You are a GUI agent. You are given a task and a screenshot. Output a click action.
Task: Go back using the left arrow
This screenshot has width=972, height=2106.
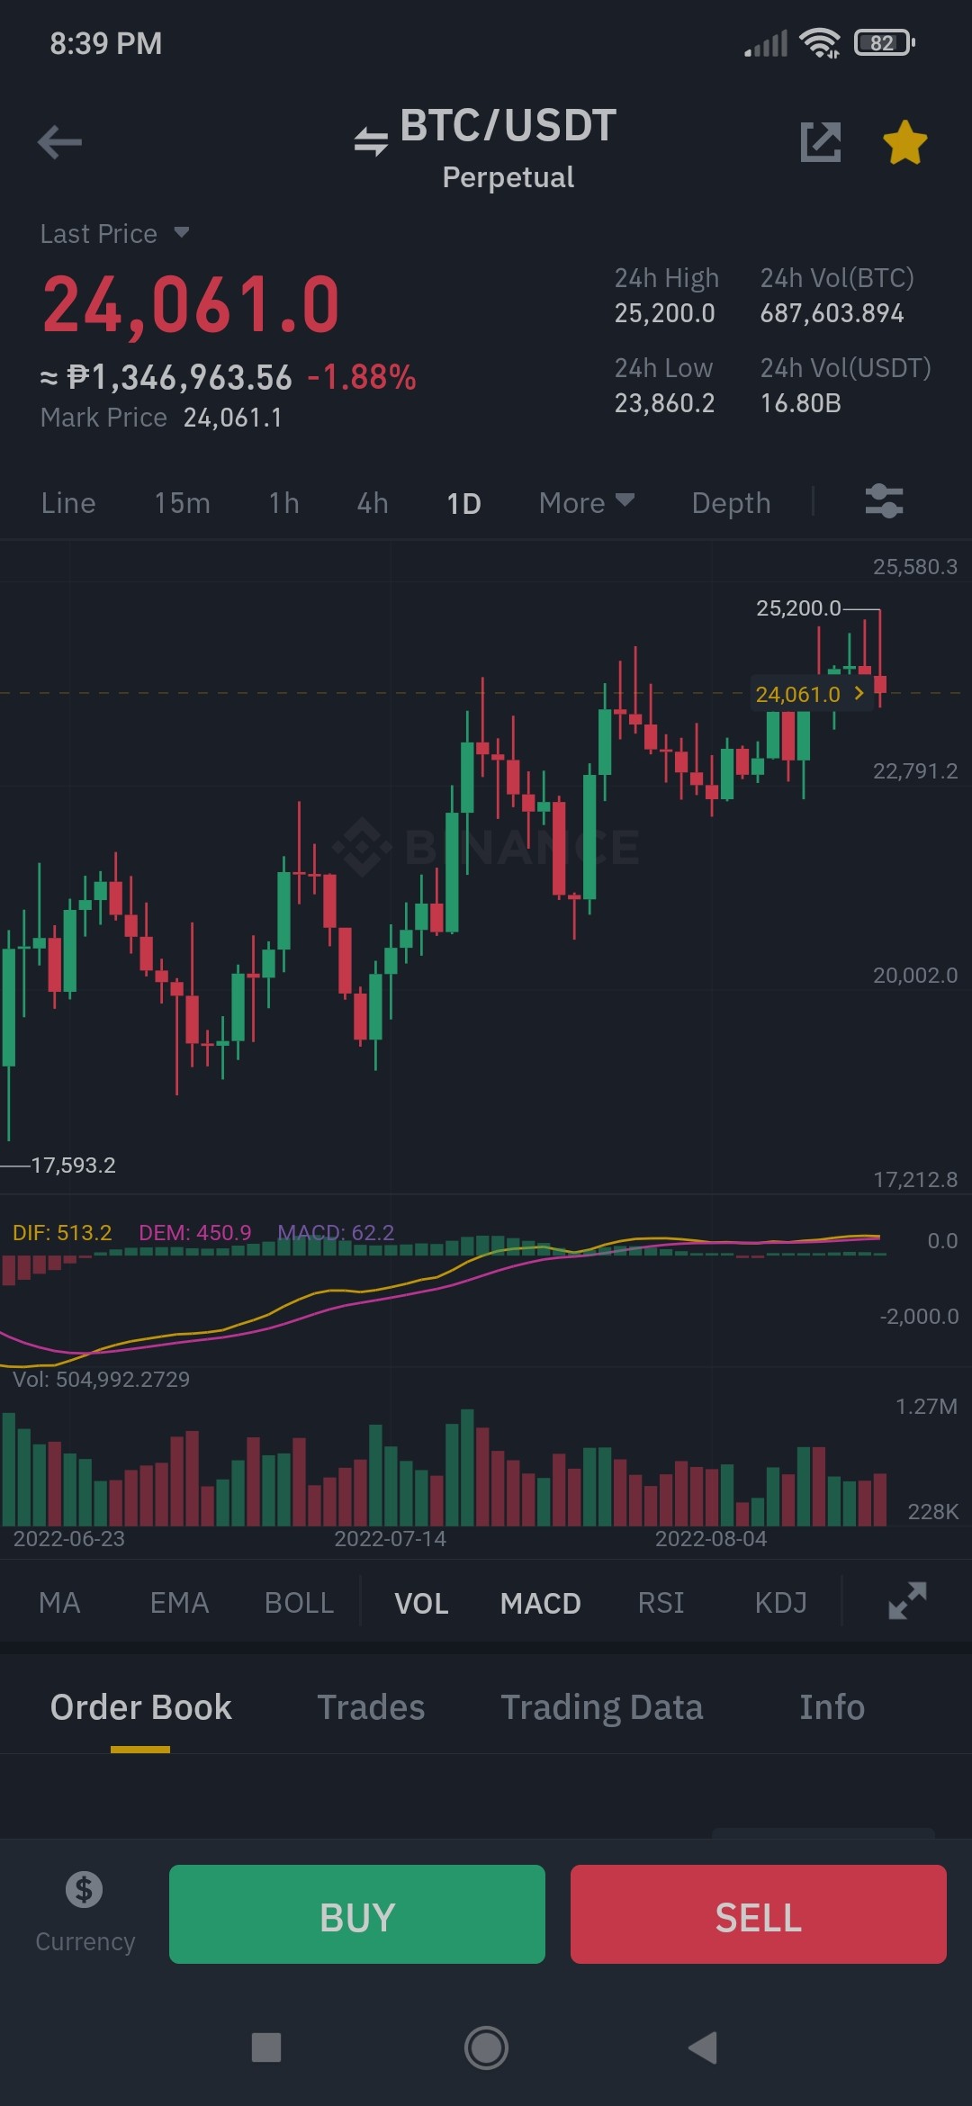59,142
